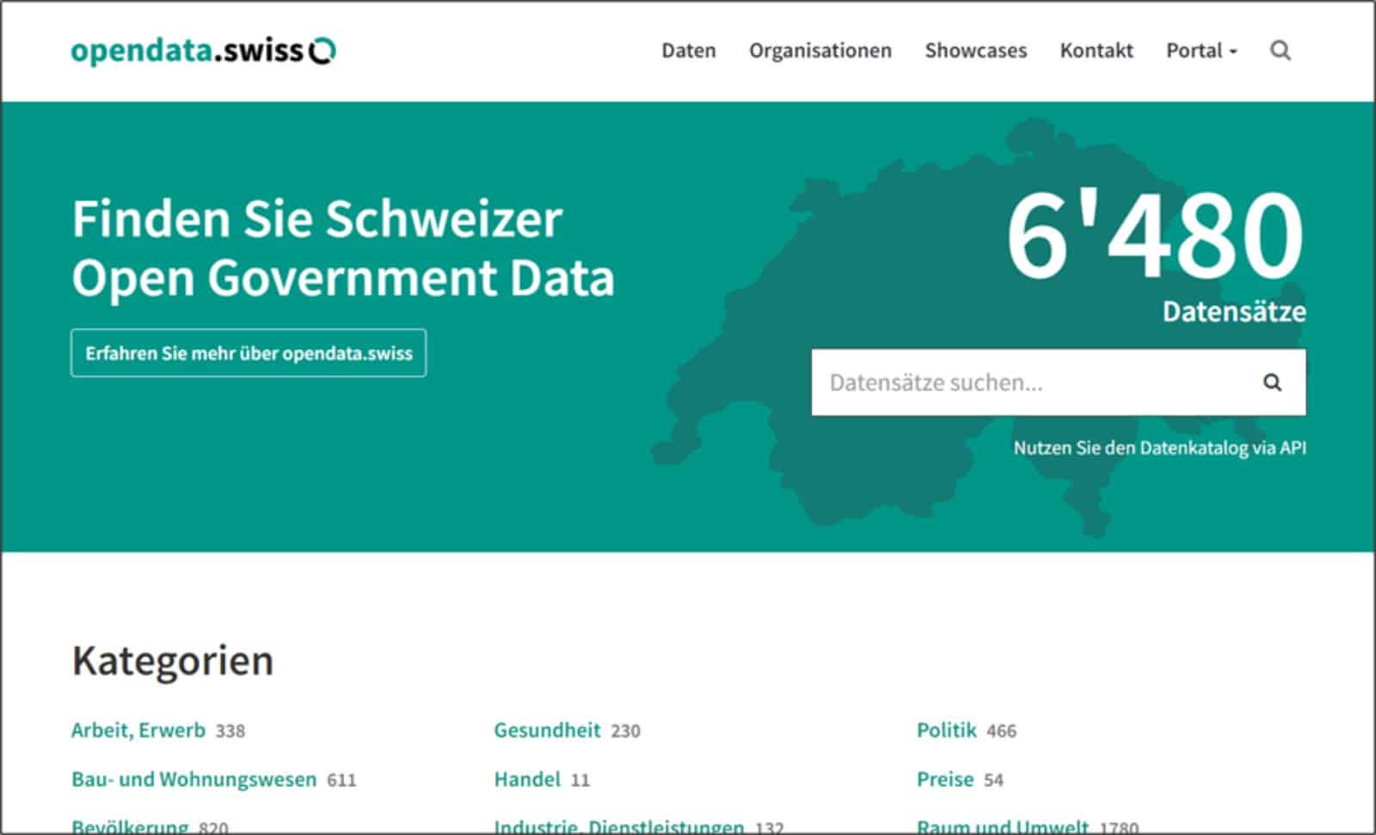Open the Showcases navigation link
Screen dimensions: 1376x835
pyautogui.click(x=975, y=51)
